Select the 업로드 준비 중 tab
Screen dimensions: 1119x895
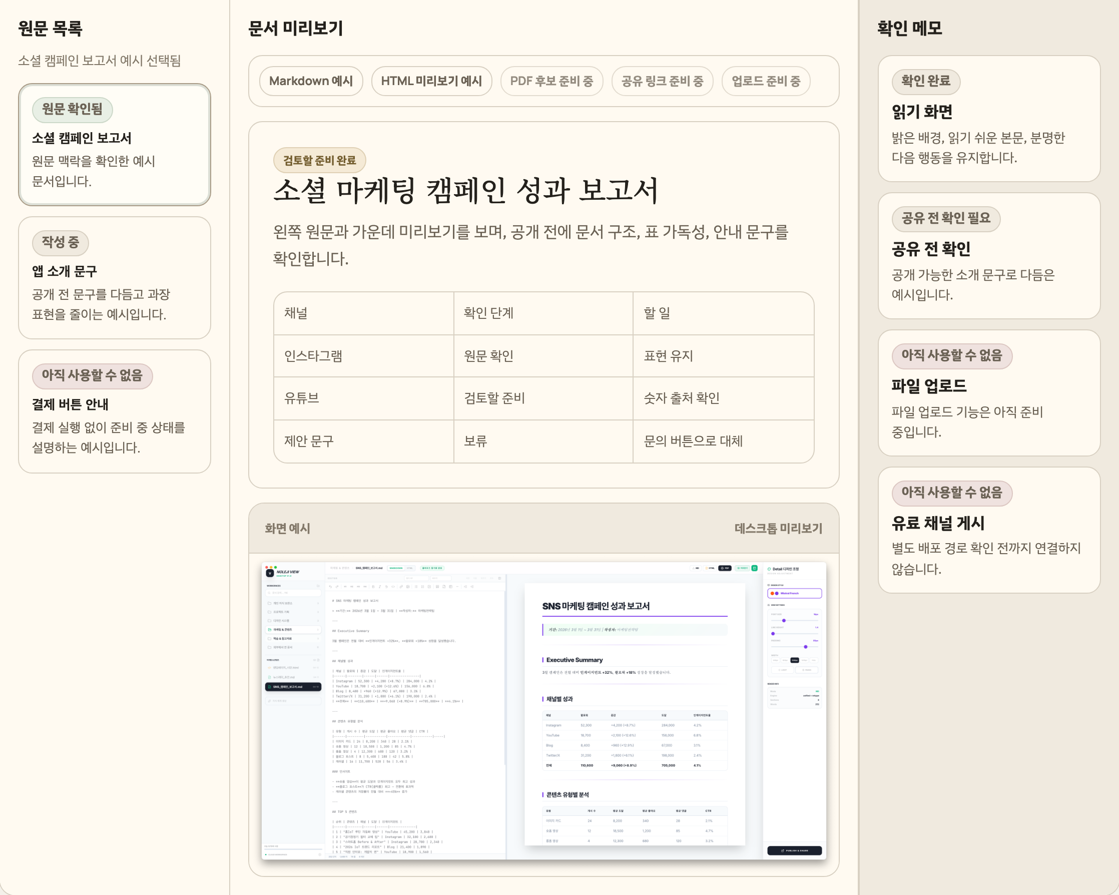click(766, 81)
